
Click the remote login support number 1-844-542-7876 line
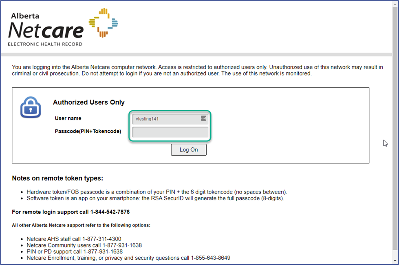pos(71,212)
